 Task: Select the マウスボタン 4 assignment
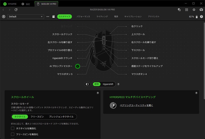[x=139, y=74]
